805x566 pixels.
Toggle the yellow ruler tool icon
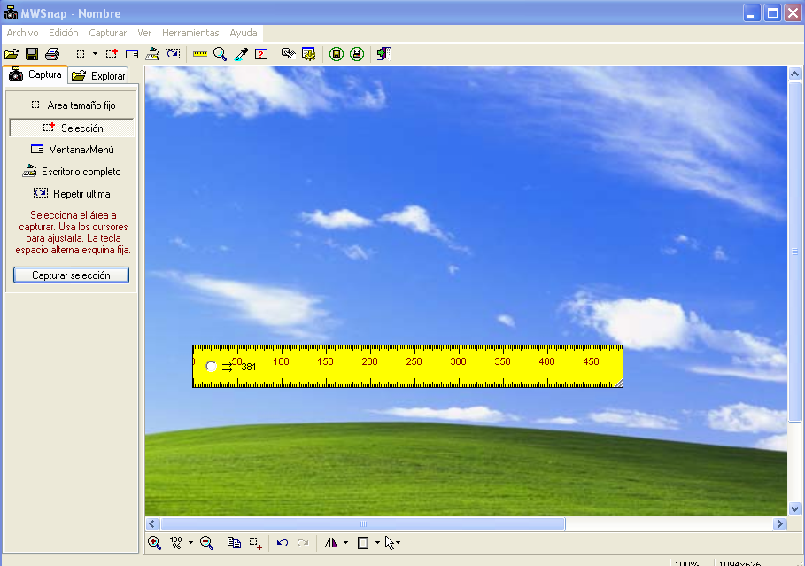click(x=200, y=54)
